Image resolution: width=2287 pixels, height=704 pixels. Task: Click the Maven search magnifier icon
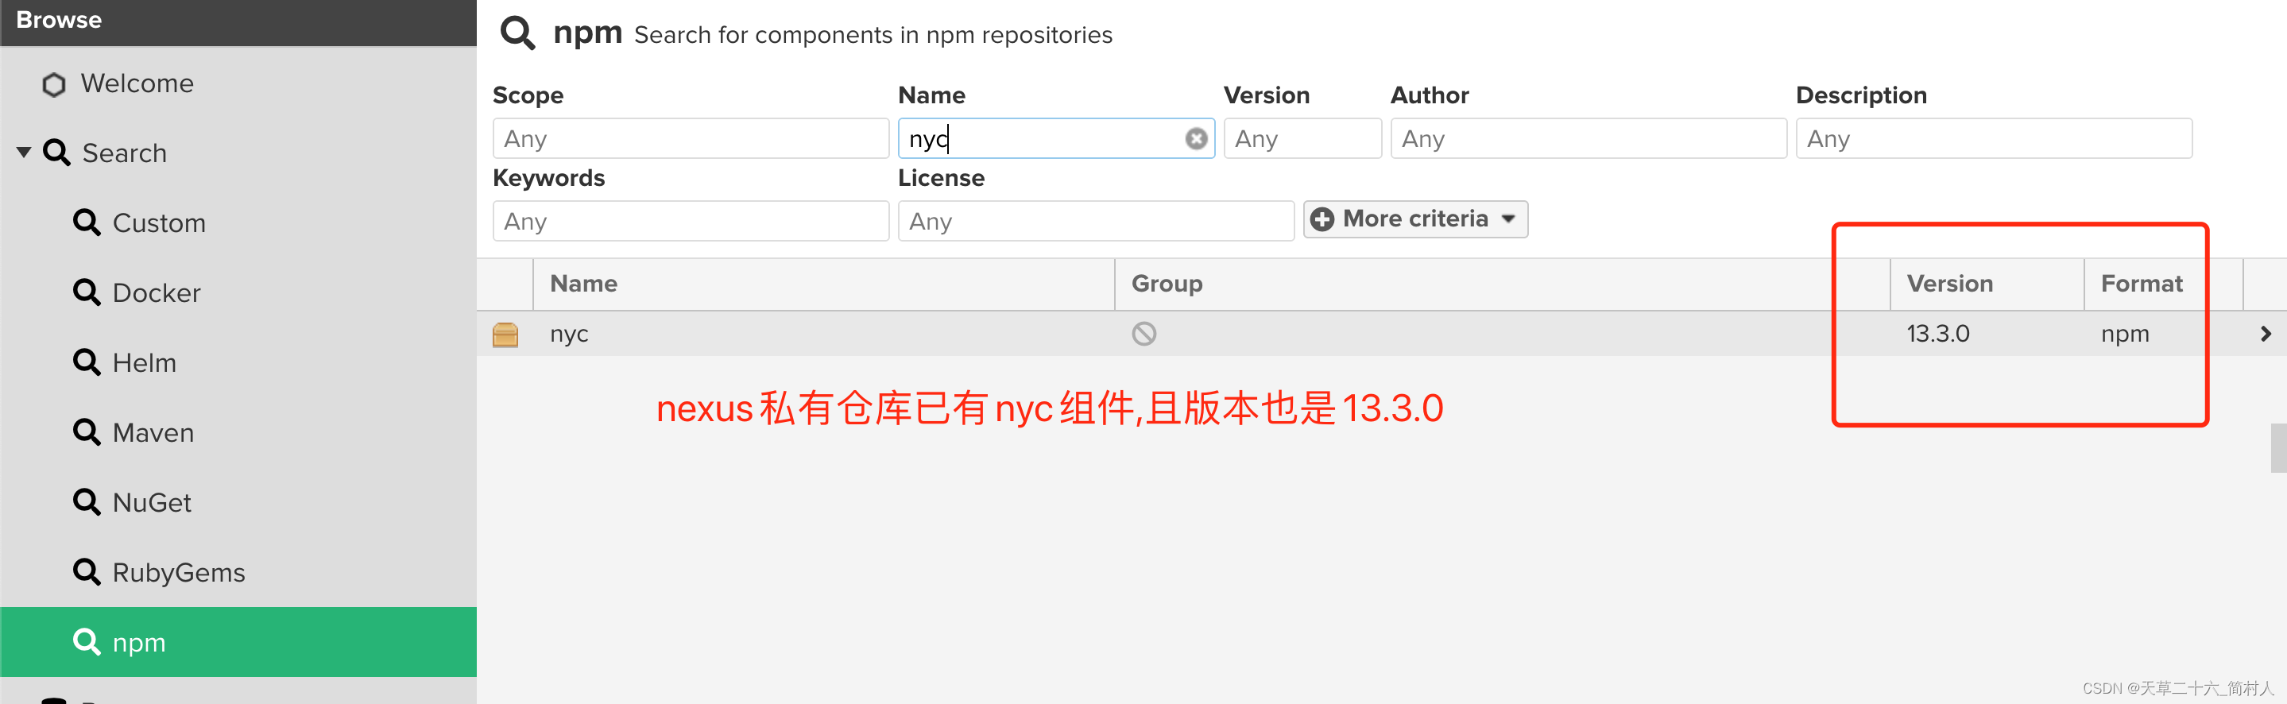(x=87, y=432)
